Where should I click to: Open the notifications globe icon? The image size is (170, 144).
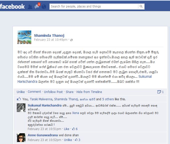tap(44, 7)
